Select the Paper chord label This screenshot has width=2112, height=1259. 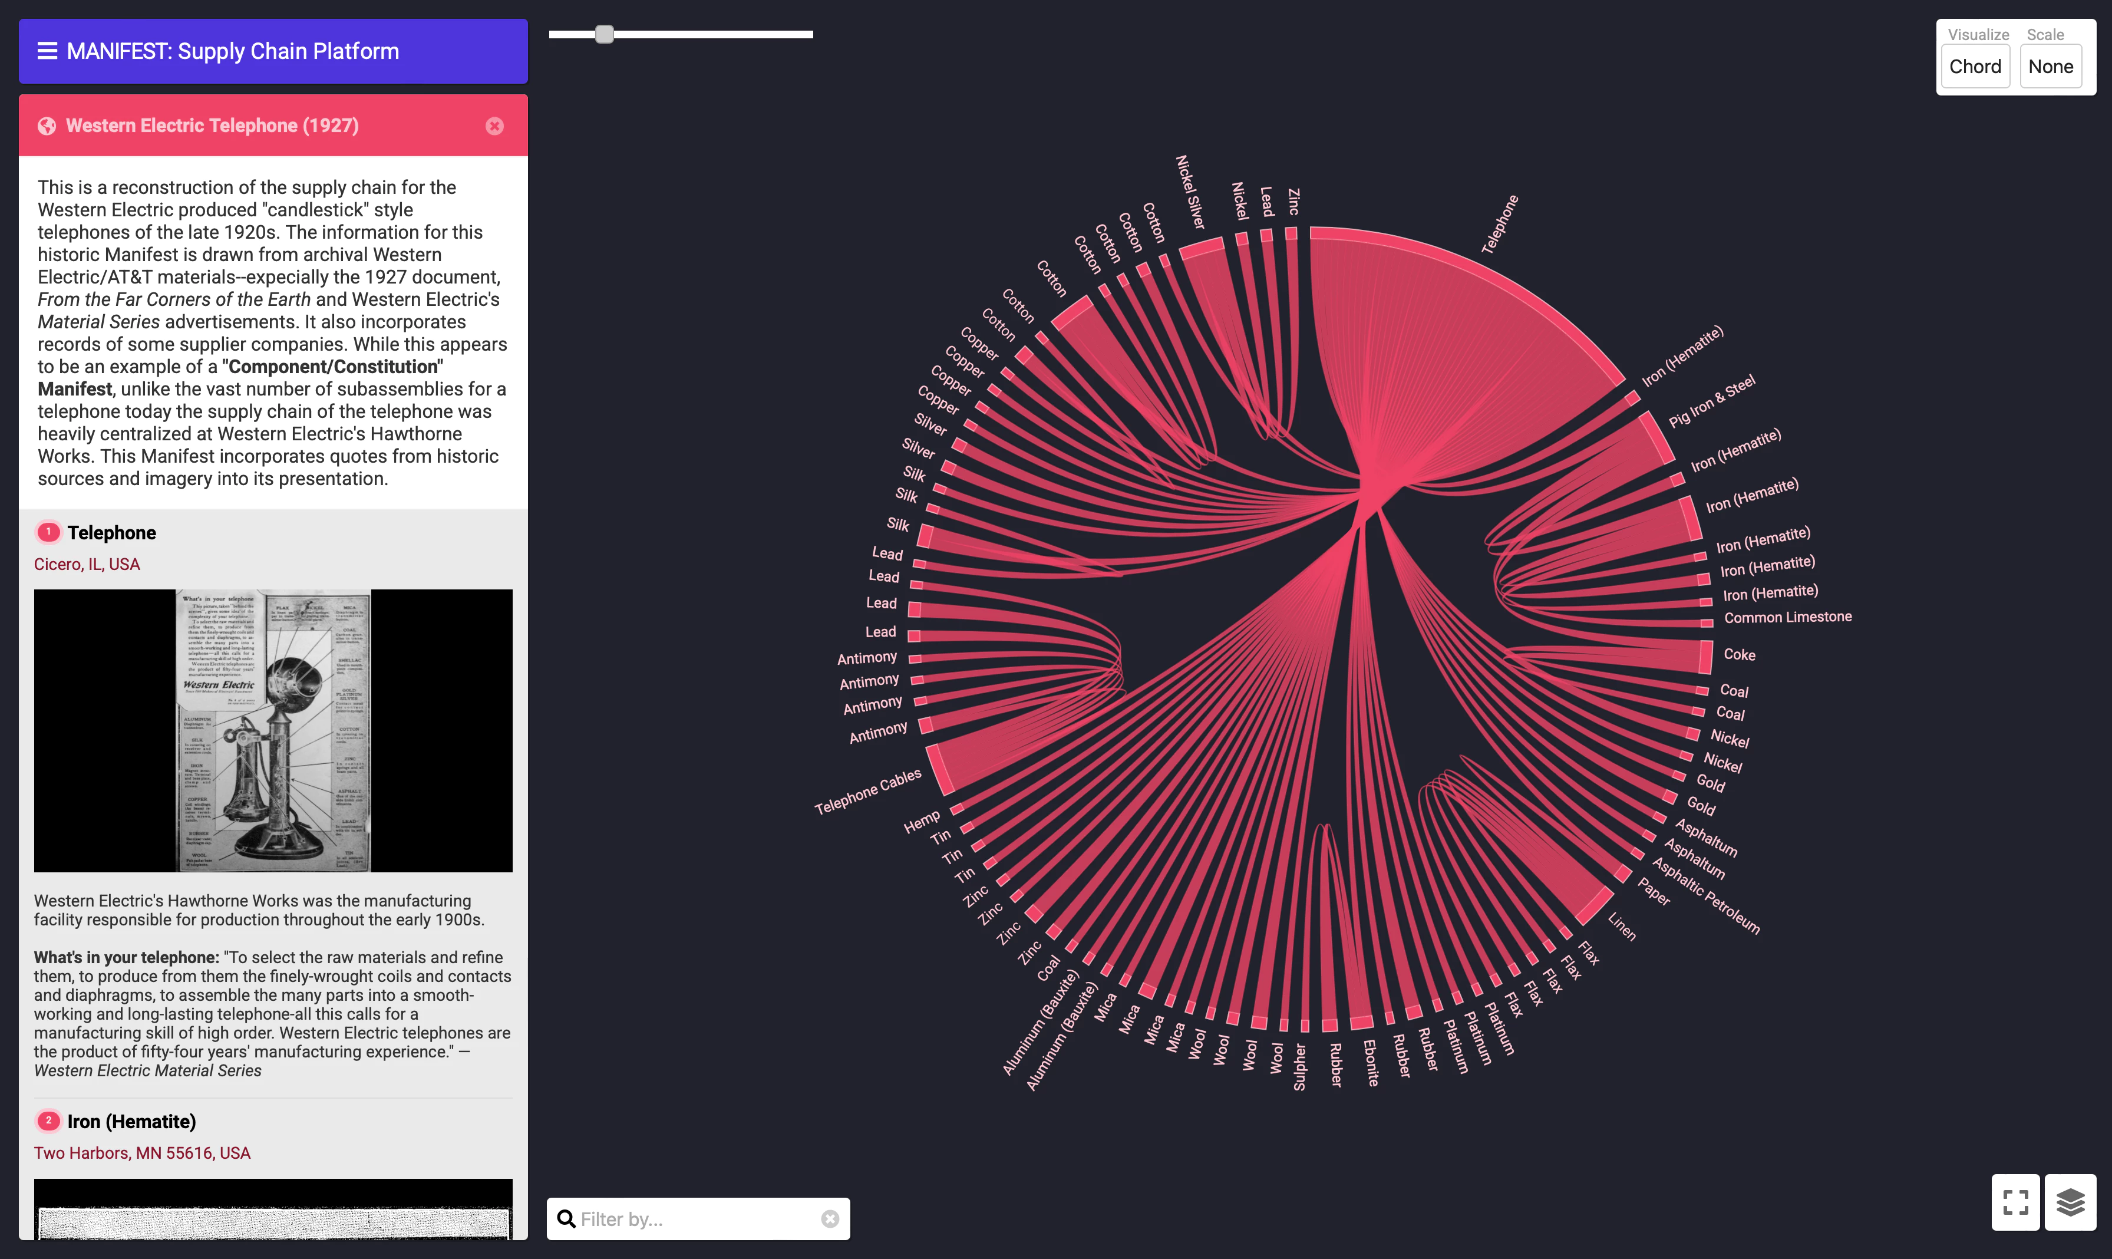click(1653, 892)
